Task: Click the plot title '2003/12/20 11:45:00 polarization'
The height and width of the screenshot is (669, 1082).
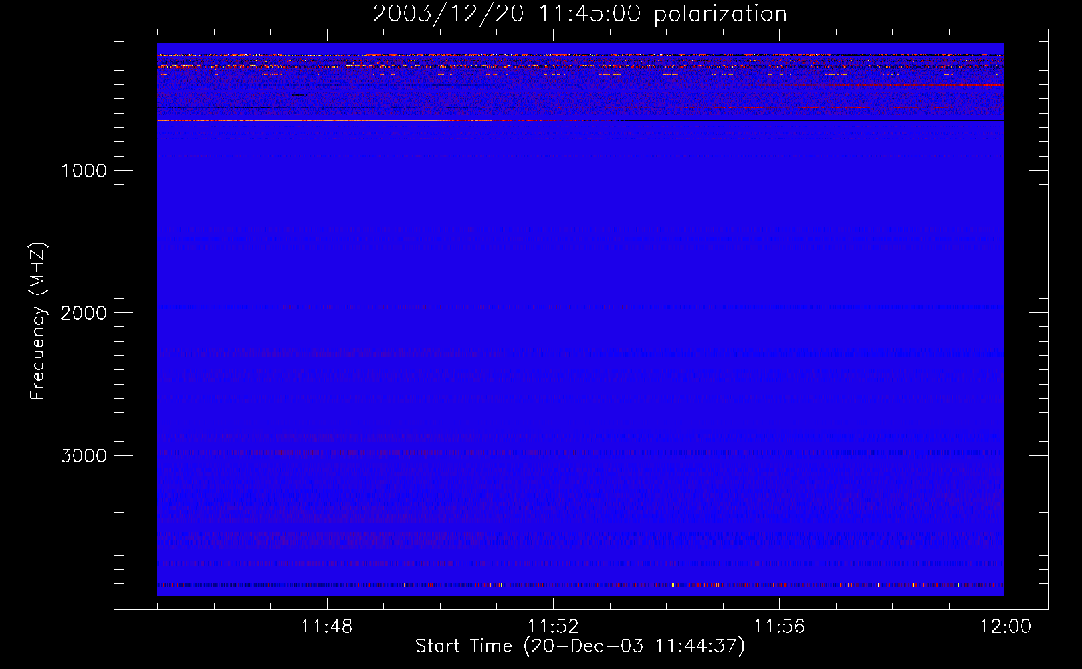Action: click(x=580, y=13)
